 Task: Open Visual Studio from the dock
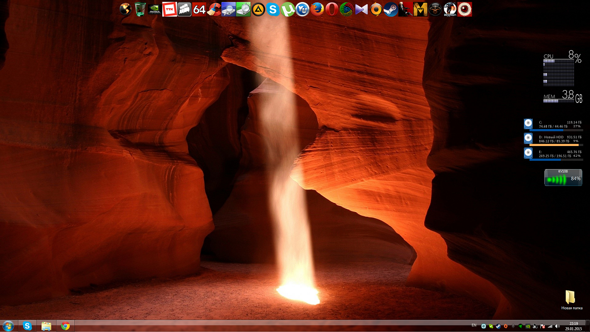tap(362, 9)
